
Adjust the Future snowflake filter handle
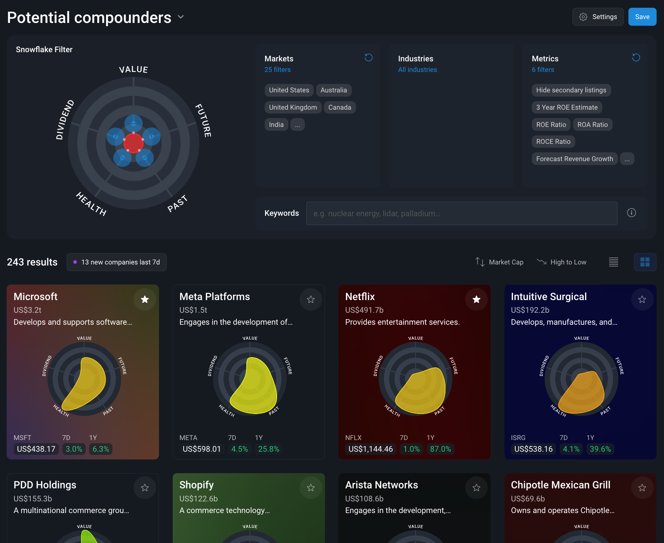152,136
